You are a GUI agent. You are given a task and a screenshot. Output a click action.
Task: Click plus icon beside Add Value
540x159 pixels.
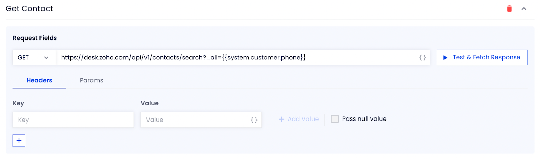tap(281, 119)
